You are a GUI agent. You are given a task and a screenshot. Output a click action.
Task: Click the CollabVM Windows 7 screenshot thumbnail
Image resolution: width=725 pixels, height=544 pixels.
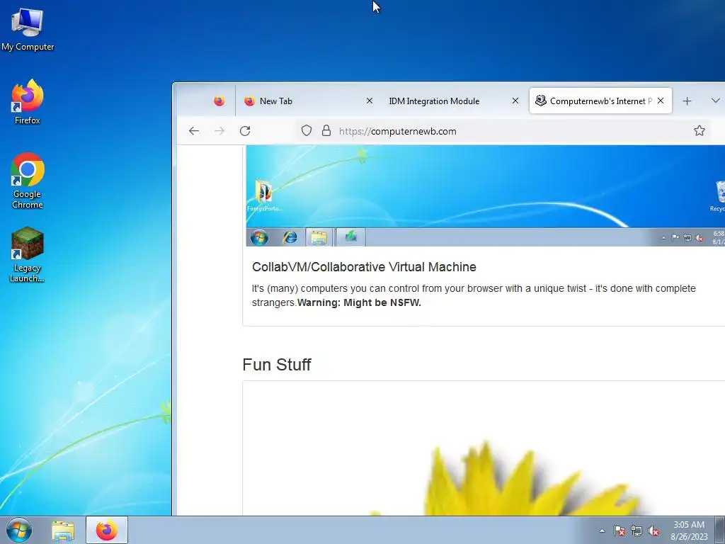click(486, 195)
